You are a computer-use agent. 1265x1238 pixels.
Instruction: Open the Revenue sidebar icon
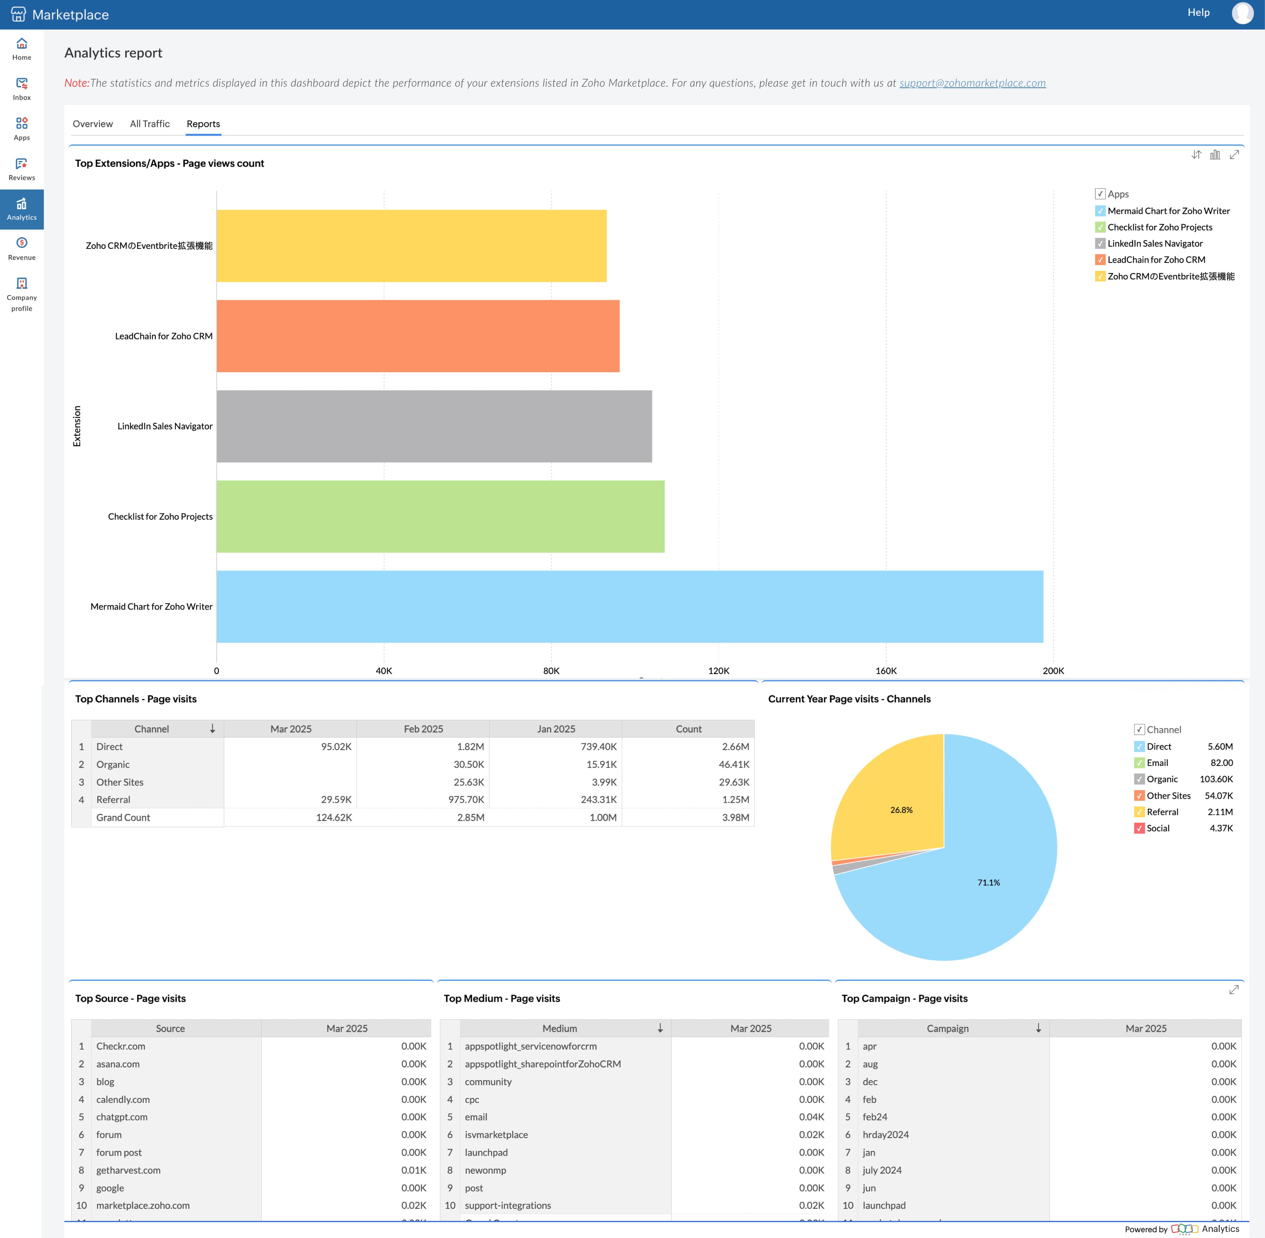click(22, 249)
